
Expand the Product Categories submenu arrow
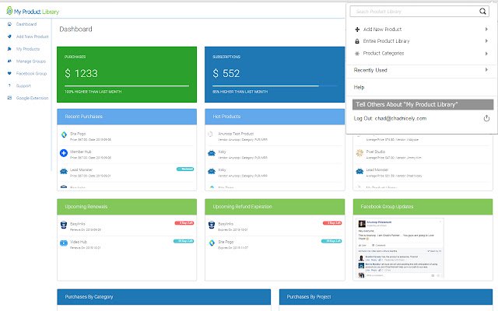point(486,54)
